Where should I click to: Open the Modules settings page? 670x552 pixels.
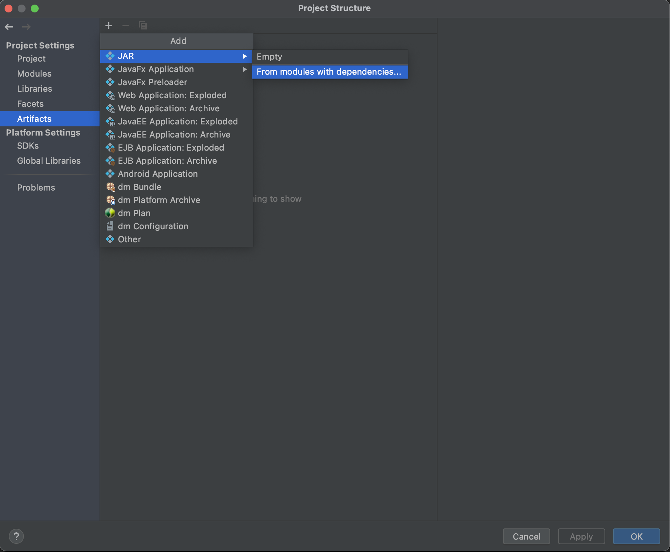34,74
